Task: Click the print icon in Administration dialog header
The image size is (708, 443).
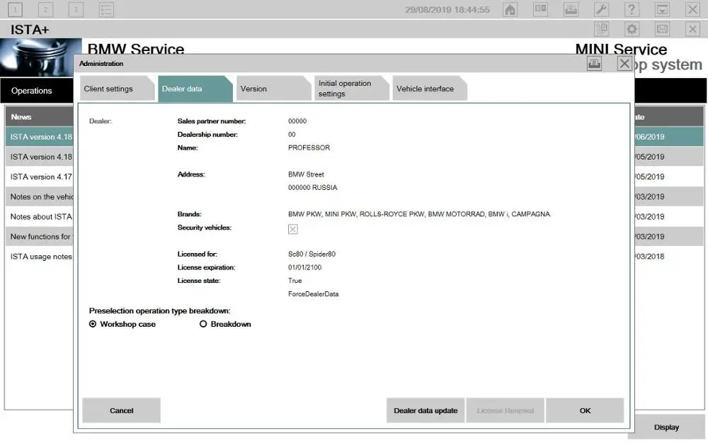Action: [594, 63]
